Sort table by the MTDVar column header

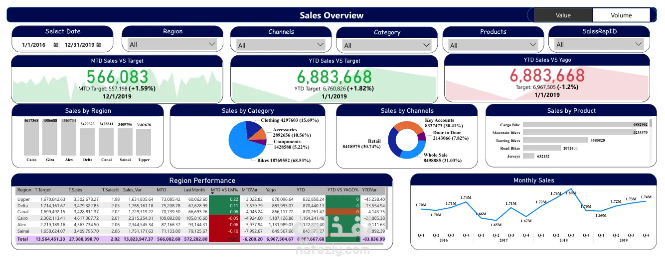[x=250, y=190]
